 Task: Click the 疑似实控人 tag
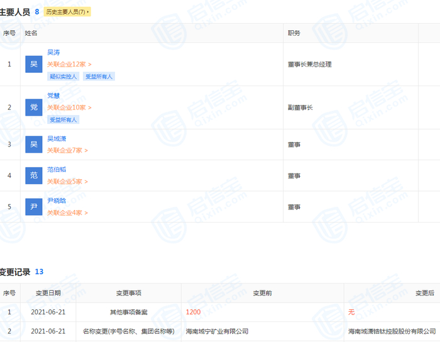(63, 76)
